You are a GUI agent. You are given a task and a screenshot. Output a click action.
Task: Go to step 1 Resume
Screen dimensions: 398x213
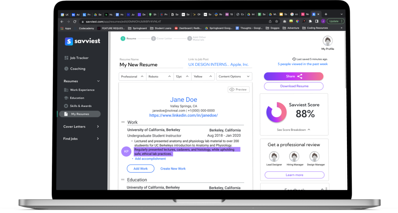tap(128, 39)
